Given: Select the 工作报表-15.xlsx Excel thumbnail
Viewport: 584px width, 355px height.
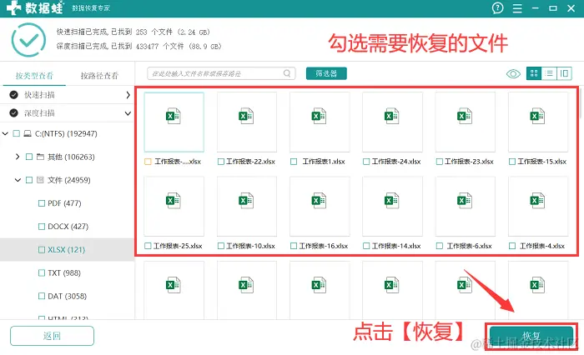Looking at the screenshot, I should pyautogui.click(x=538, y=122).
